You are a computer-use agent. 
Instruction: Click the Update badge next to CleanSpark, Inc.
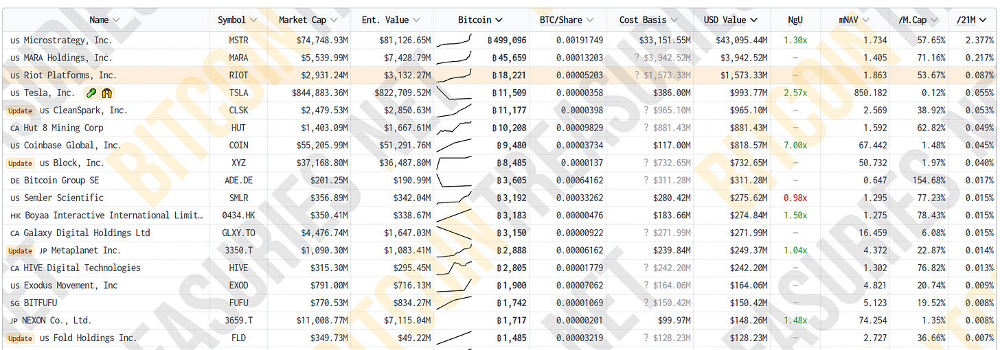(20, 110)
